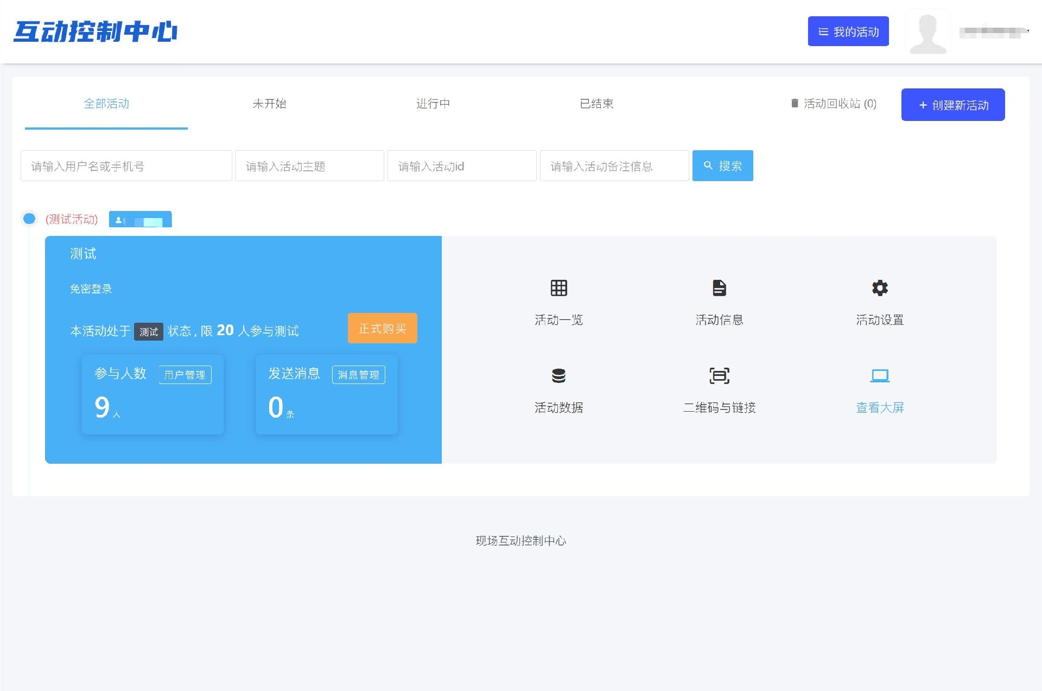Click the trash icon beside 活动回收站
The height and width of the screenshot is (691, 1042).
point(795,103)
